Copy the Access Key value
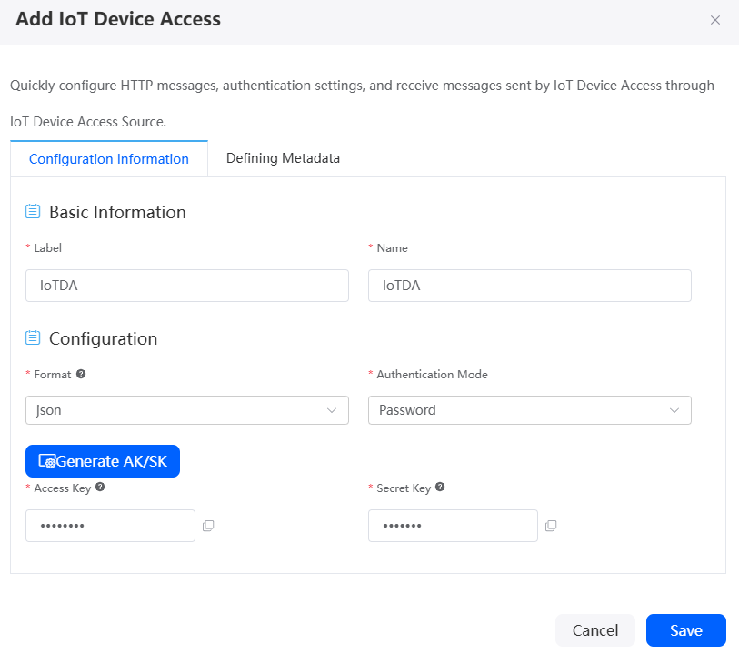Viewport: 739px width, 654px height. coord(208,525)
